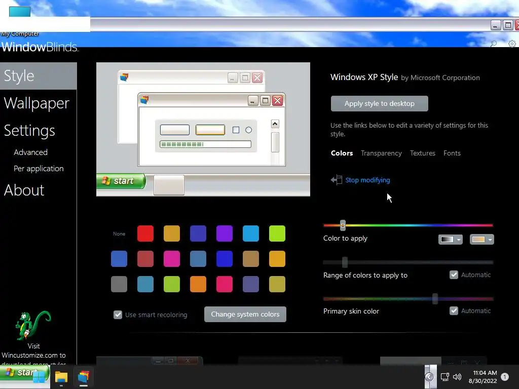The image size is (519, 389).
Task: Pick the steel blue swatch in second row
Action: point(198,259)
